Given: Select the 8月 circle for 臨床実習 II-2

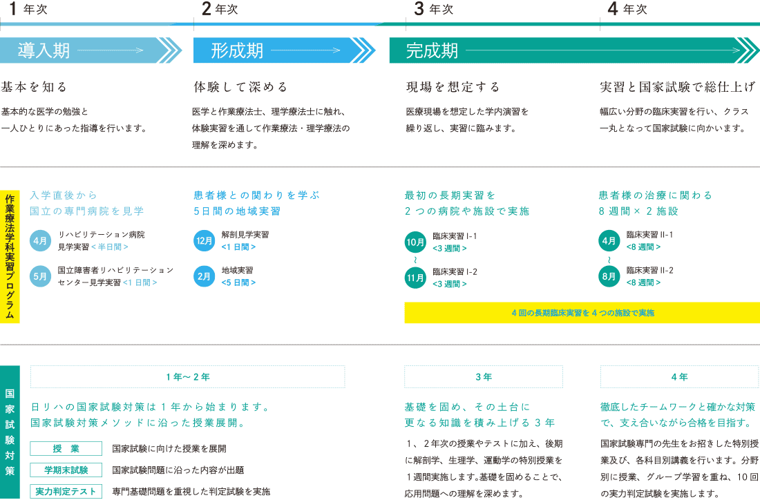Looking at the screenshot, I should coord(609,276).
